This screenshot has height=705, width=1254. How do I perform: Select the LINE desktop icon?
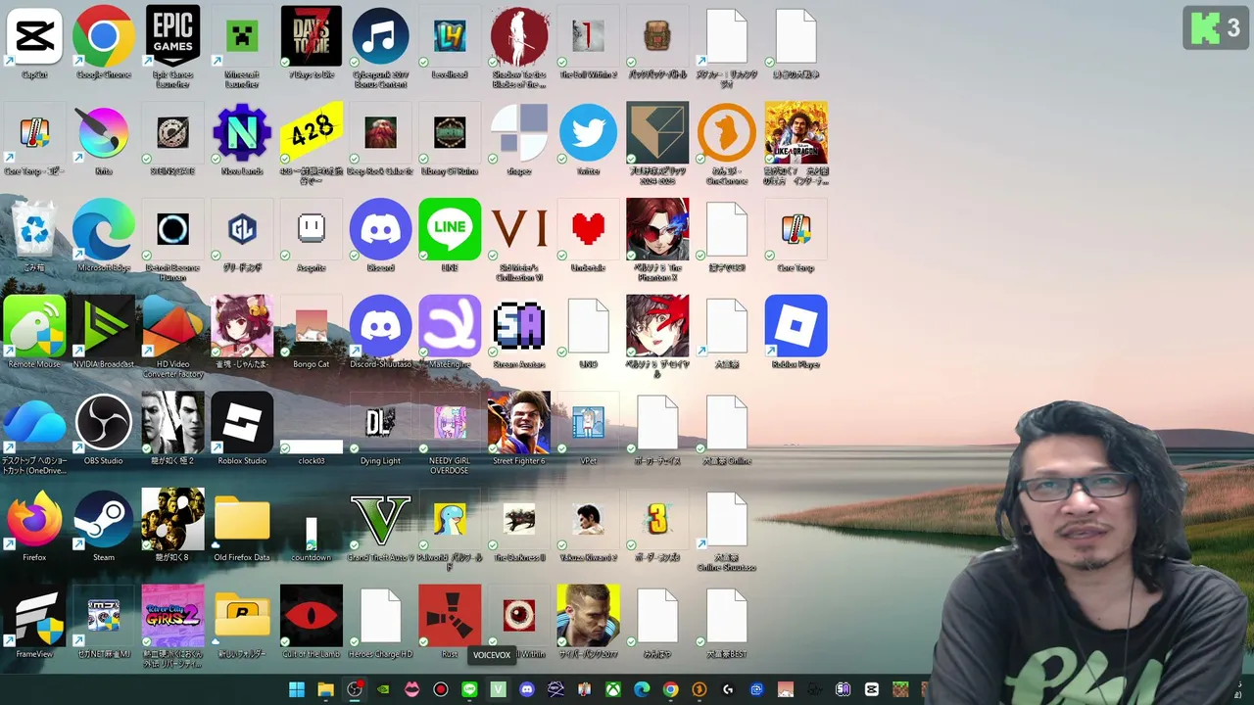[x=450, y=229]
